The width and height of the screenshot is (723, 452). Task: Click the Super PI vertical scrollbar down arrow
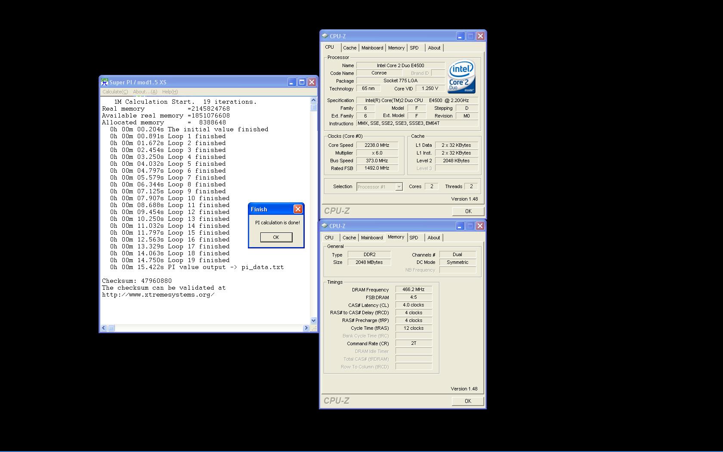313,320
